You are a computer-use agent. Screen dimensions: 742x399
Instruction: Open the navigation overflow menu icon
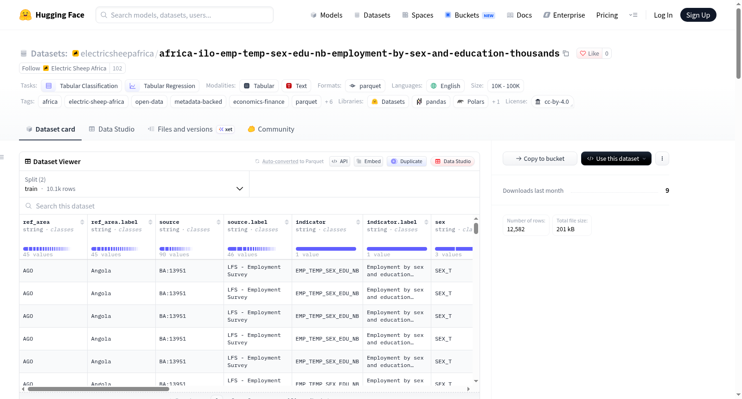(633, 15)
